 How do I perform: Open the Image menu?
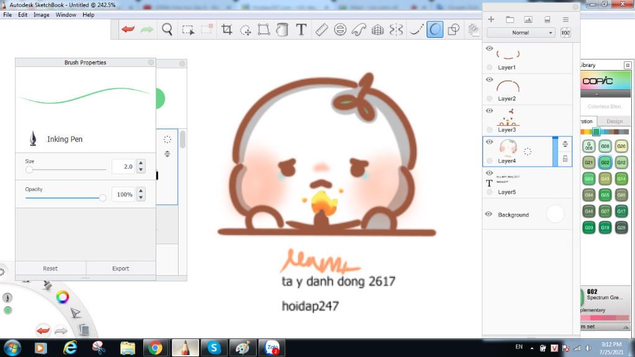[x=41, y=14]
